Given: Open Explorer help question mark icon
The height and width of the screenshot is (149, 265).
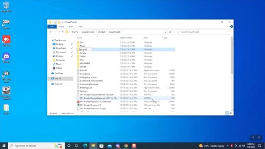Looking at the screenshot, I should (231, 26).
